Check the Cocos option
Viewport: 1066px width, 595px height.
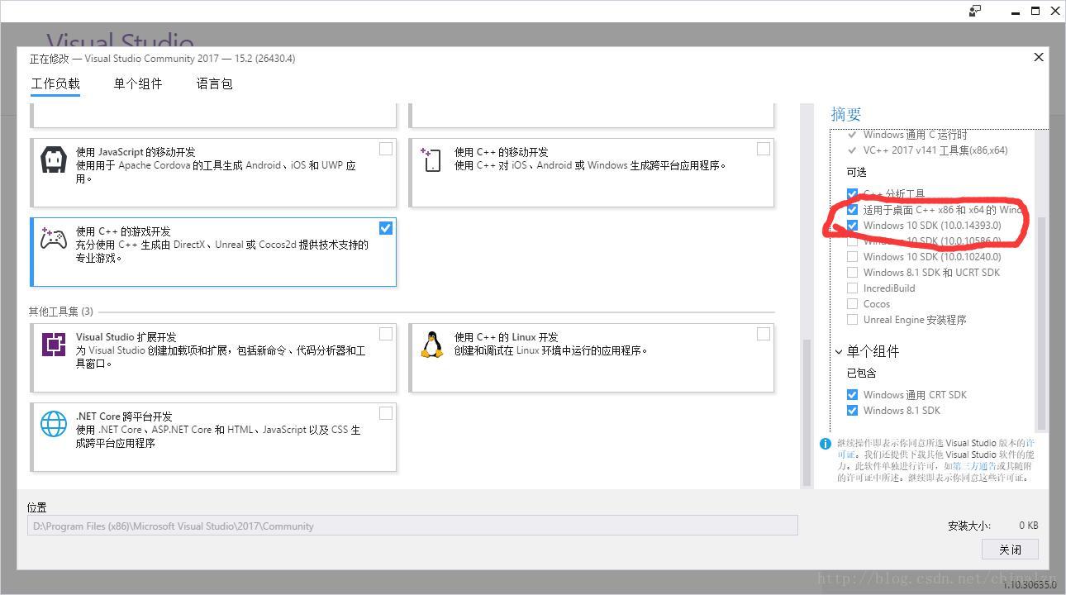[852, 304]
